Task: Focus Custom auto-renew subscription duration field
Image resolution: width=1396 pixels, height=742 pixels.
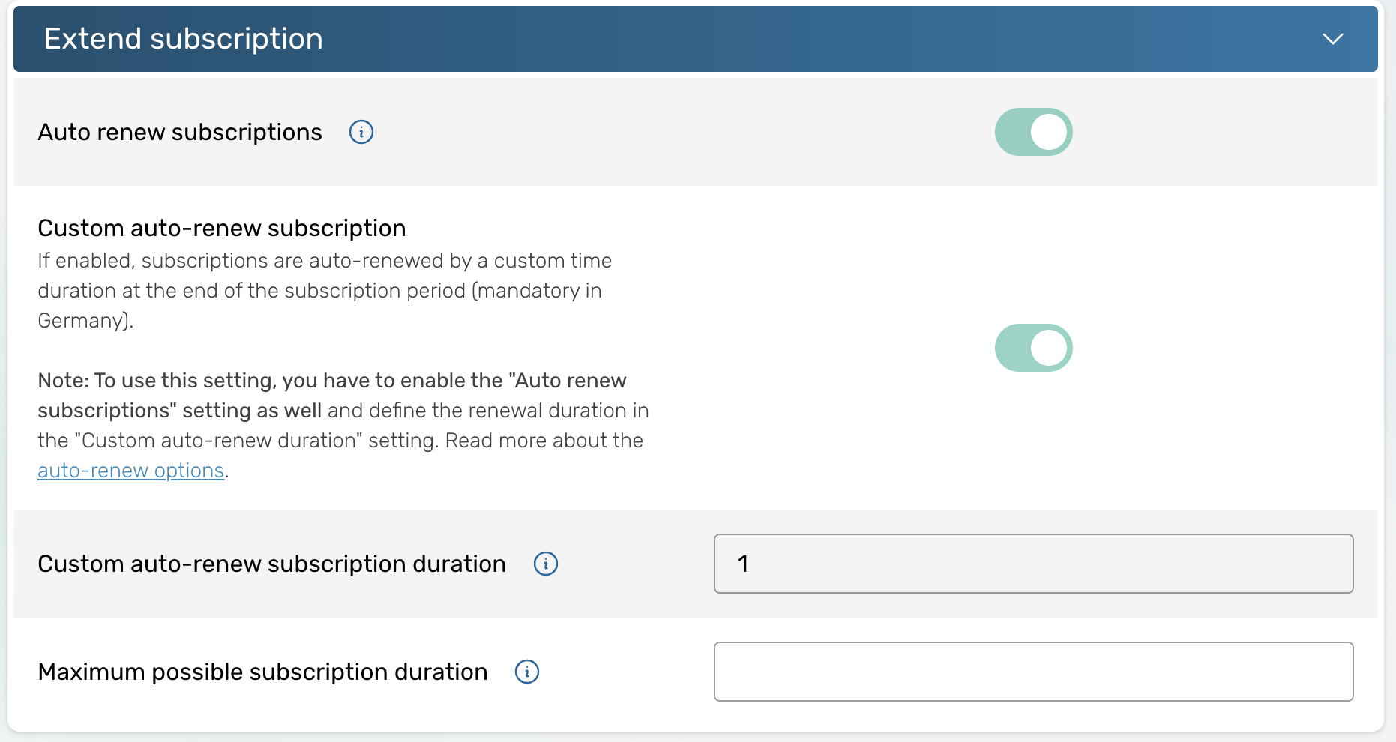Action: point(1033,564)
